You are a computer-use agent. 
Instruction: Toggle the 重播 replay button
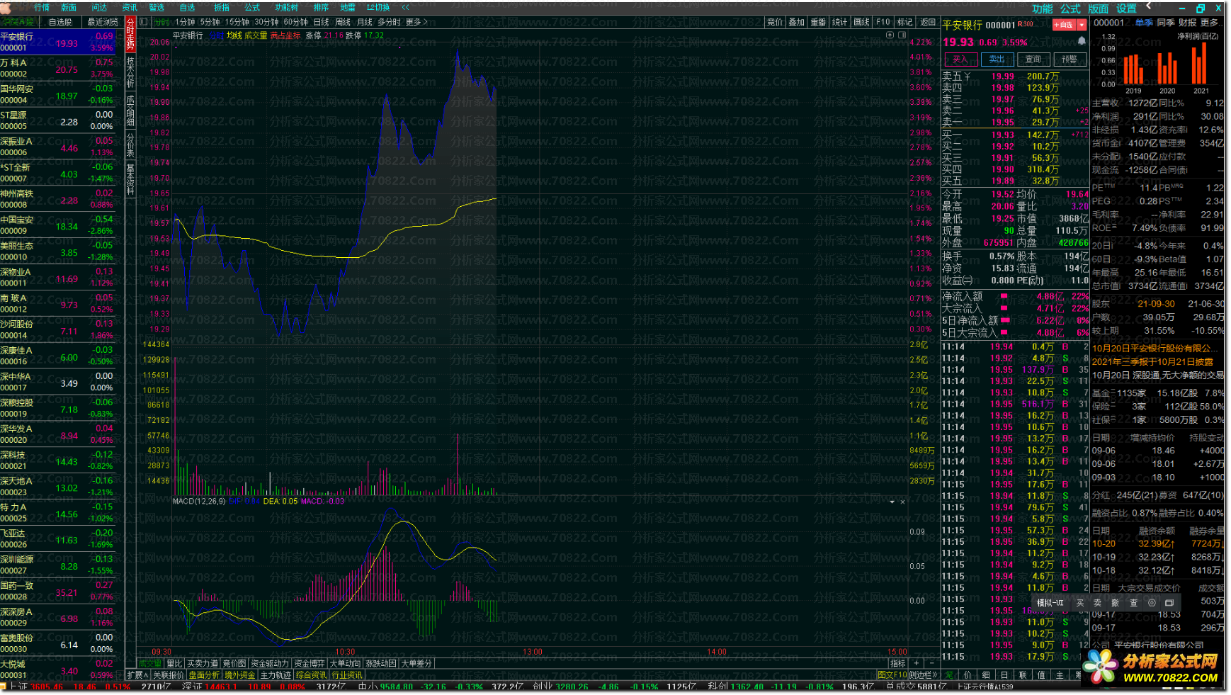[818, 22]
